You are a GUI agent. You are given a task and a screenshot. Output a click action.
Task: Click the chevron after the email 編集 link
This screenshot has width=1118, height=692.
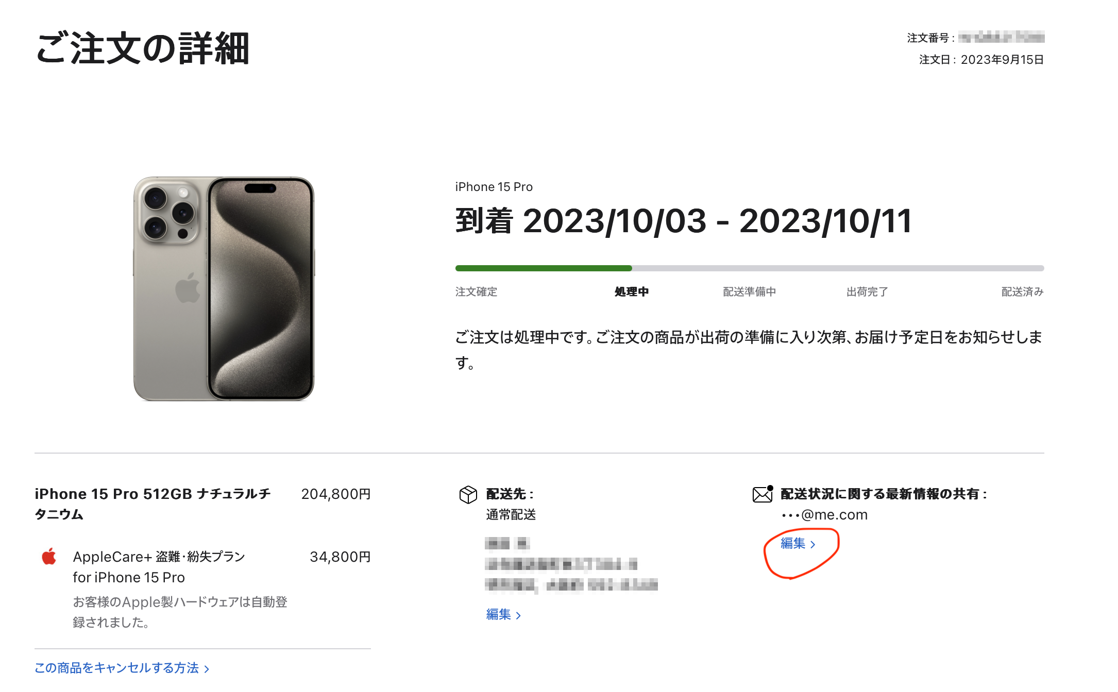coord(813,544)
